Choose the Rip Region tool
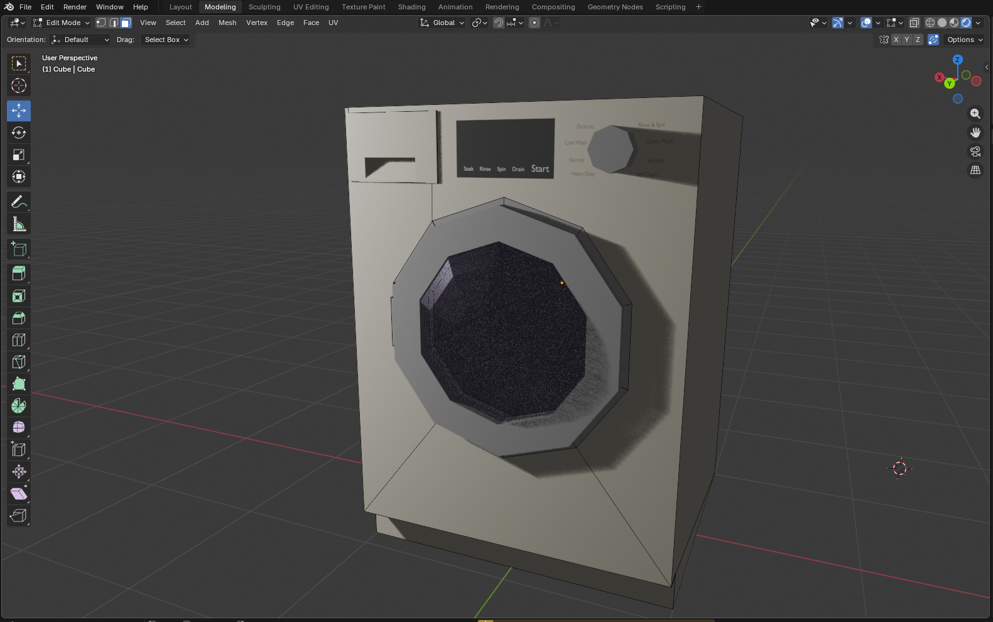The image size is (993, 622). [x=19, y=516]
